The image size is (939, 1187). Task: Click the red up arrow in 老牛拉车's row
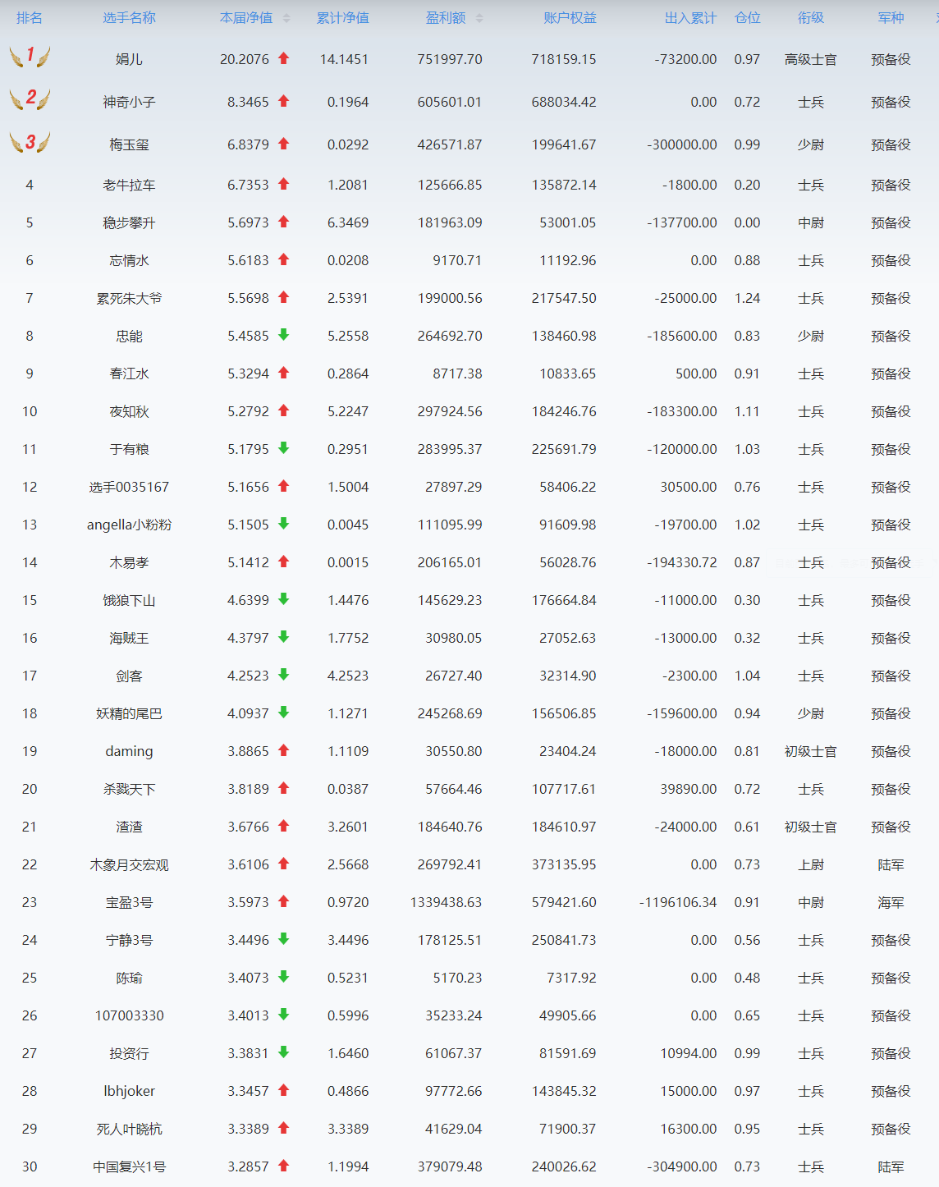(x=283, y=184)
